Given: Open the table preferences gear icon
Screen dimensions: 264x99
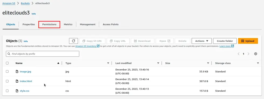Looking at the screenshot, I should 256,54.
